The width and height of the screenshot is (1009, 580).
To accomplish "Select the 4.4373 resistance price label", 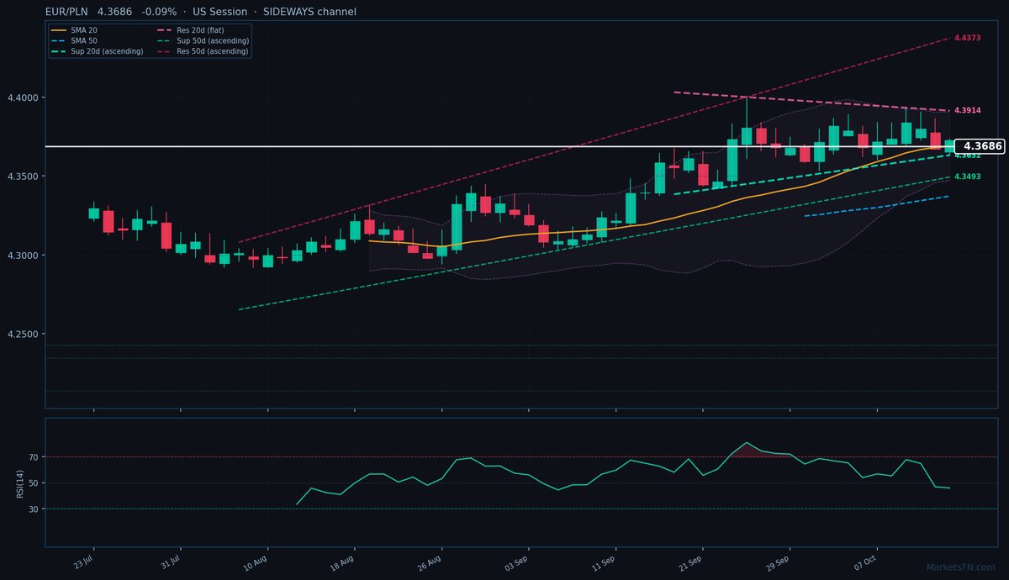I will [968, 38].
